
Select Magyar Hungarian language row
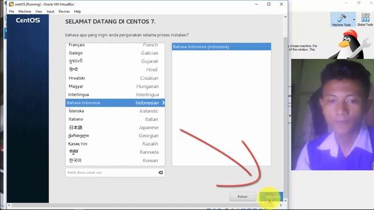click(x=115, y=86)
